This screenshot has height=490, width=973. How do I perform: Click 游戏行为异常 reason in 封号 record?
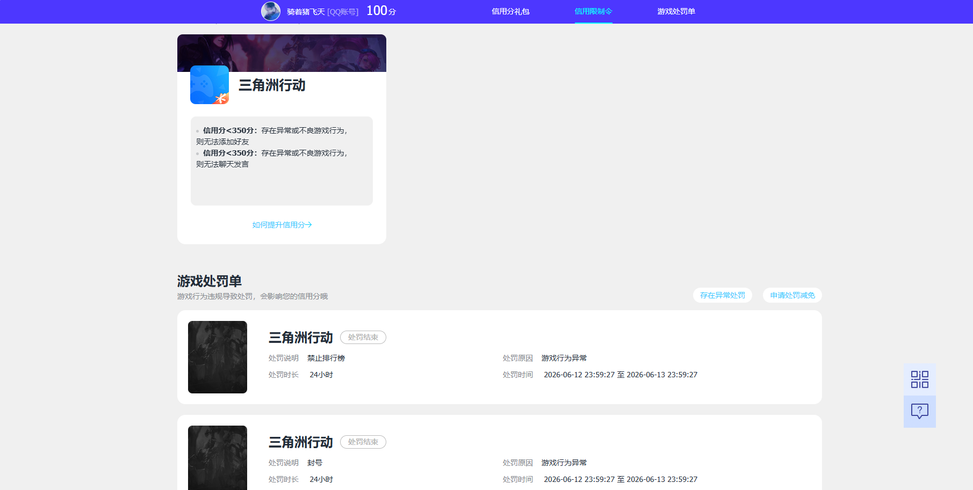[564, 463]
